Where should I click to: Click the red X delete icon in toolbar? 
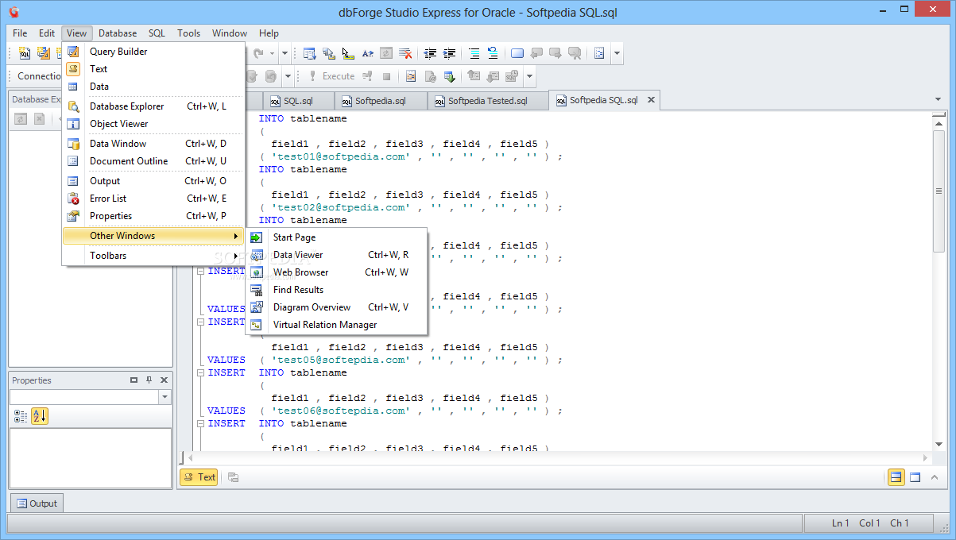point(405,53)
